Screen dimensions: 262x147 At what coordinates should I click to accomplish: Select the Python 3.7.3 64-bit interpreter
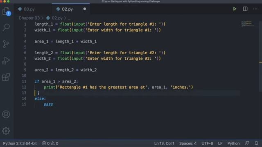pos(20,143)
